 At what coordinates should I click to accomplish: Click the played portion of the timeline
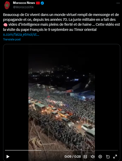[23, 150]
